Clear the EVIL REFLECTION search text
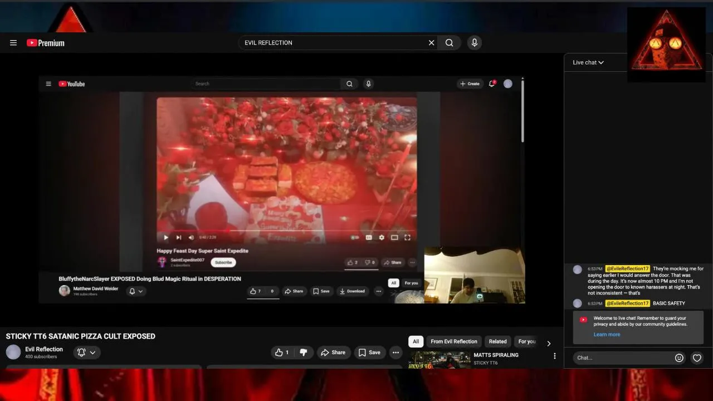This screenshot has width=713, height=401. click(431, 43)
